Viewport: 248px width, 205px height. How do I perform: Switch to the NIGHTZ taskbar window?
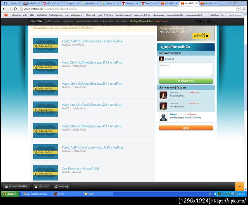pyautogui.click(x=67, y=194)
